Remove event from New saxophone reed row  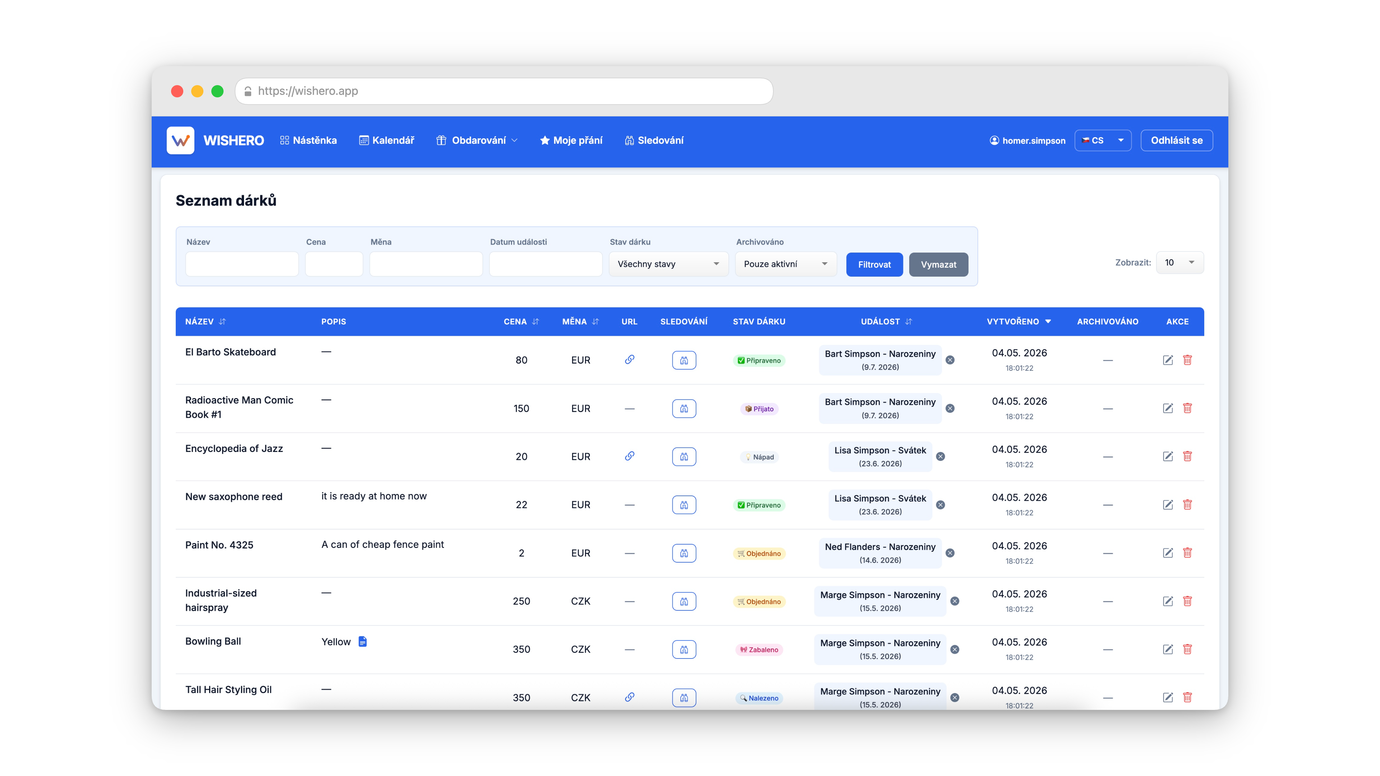940,504
